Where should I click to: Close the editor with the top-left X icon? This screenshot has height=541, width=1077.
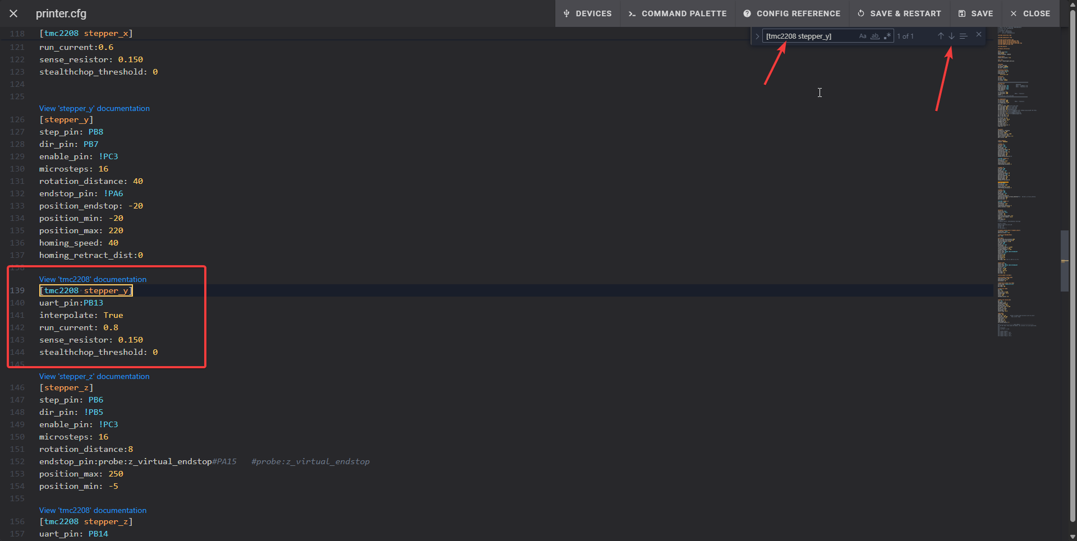click(13, 13)
